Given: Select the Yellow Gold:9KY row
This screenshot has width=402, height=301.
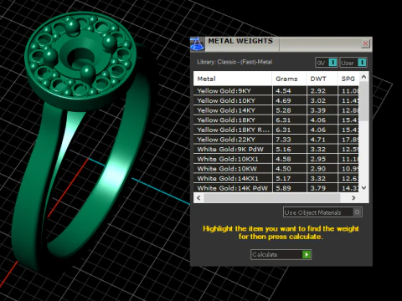Looking at the screenshot, I should click(x=276, y=90).
